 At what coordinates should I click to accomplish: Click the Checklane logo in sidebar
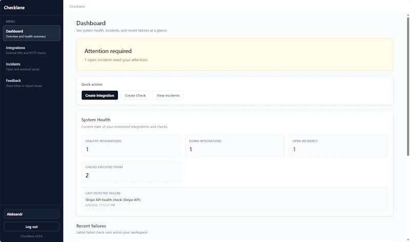click(x=14, y=8)
